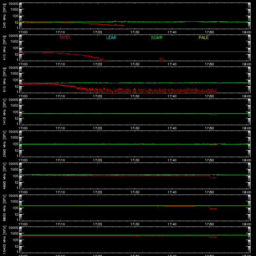Click 17:10 time label of 410 MHz plot
Screen dimensions: 256x256
tap(60, 64)
